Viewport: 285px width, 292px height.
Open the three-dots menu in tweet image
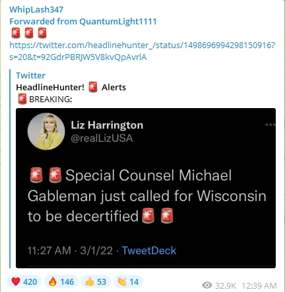pos(270,125)
